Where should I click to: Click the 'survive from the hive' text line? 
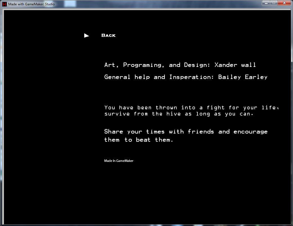[x=179, y=114]
